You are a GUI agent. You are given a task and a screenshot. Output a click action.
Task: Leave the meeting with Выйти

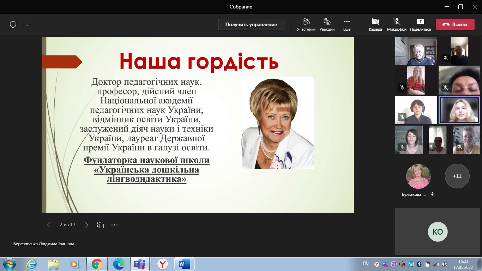click(x=455, y=24)
